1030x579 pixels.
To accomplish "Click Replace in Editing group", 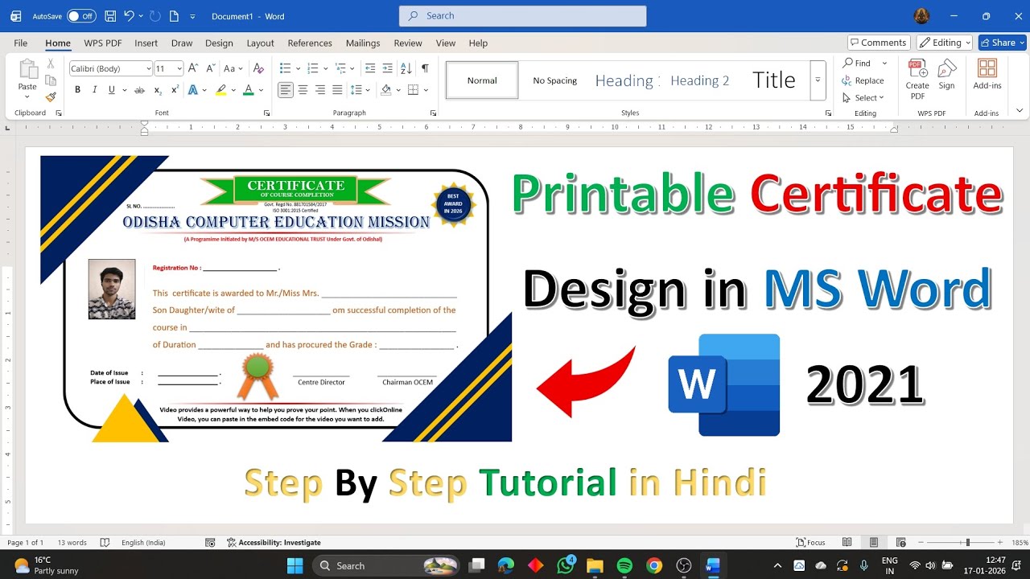I will tap(863, 80).
